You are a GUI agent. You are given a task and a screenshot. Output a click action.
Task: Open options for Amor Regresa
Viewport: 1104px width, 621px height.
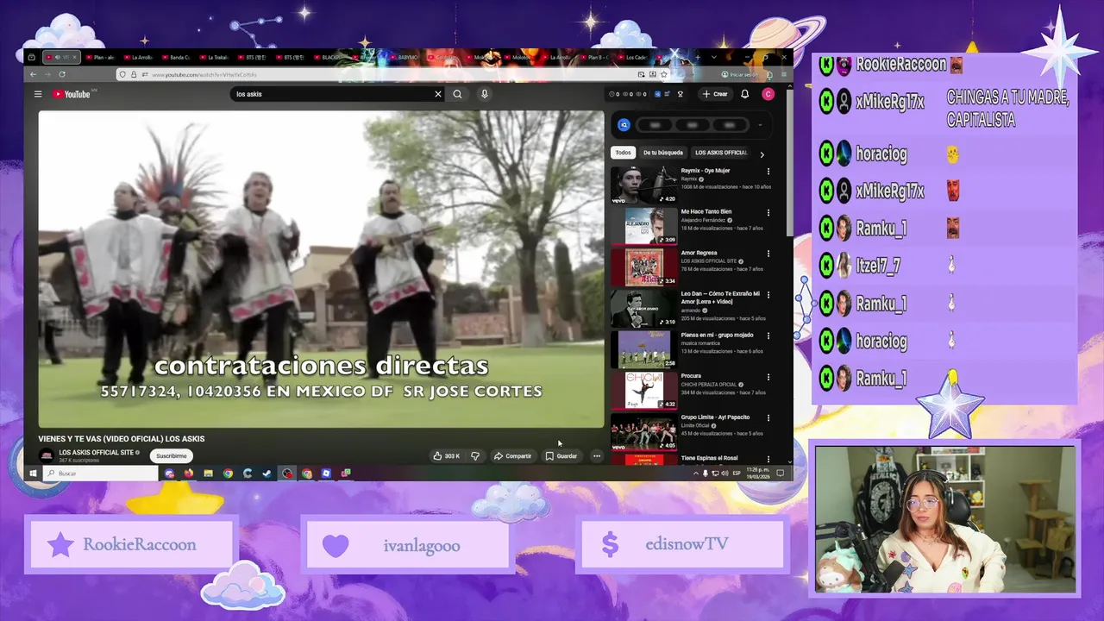(768, 254)
